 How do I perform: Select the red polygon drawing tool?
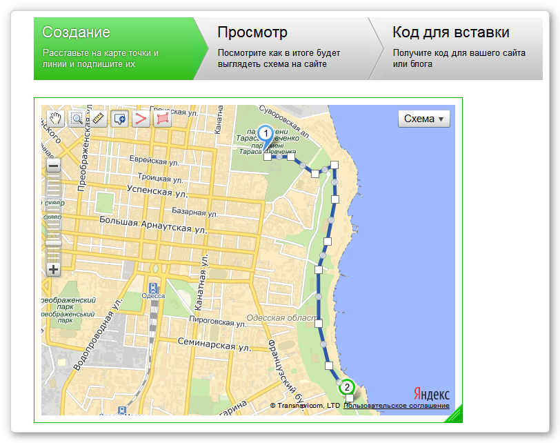[x=163, y=119]
